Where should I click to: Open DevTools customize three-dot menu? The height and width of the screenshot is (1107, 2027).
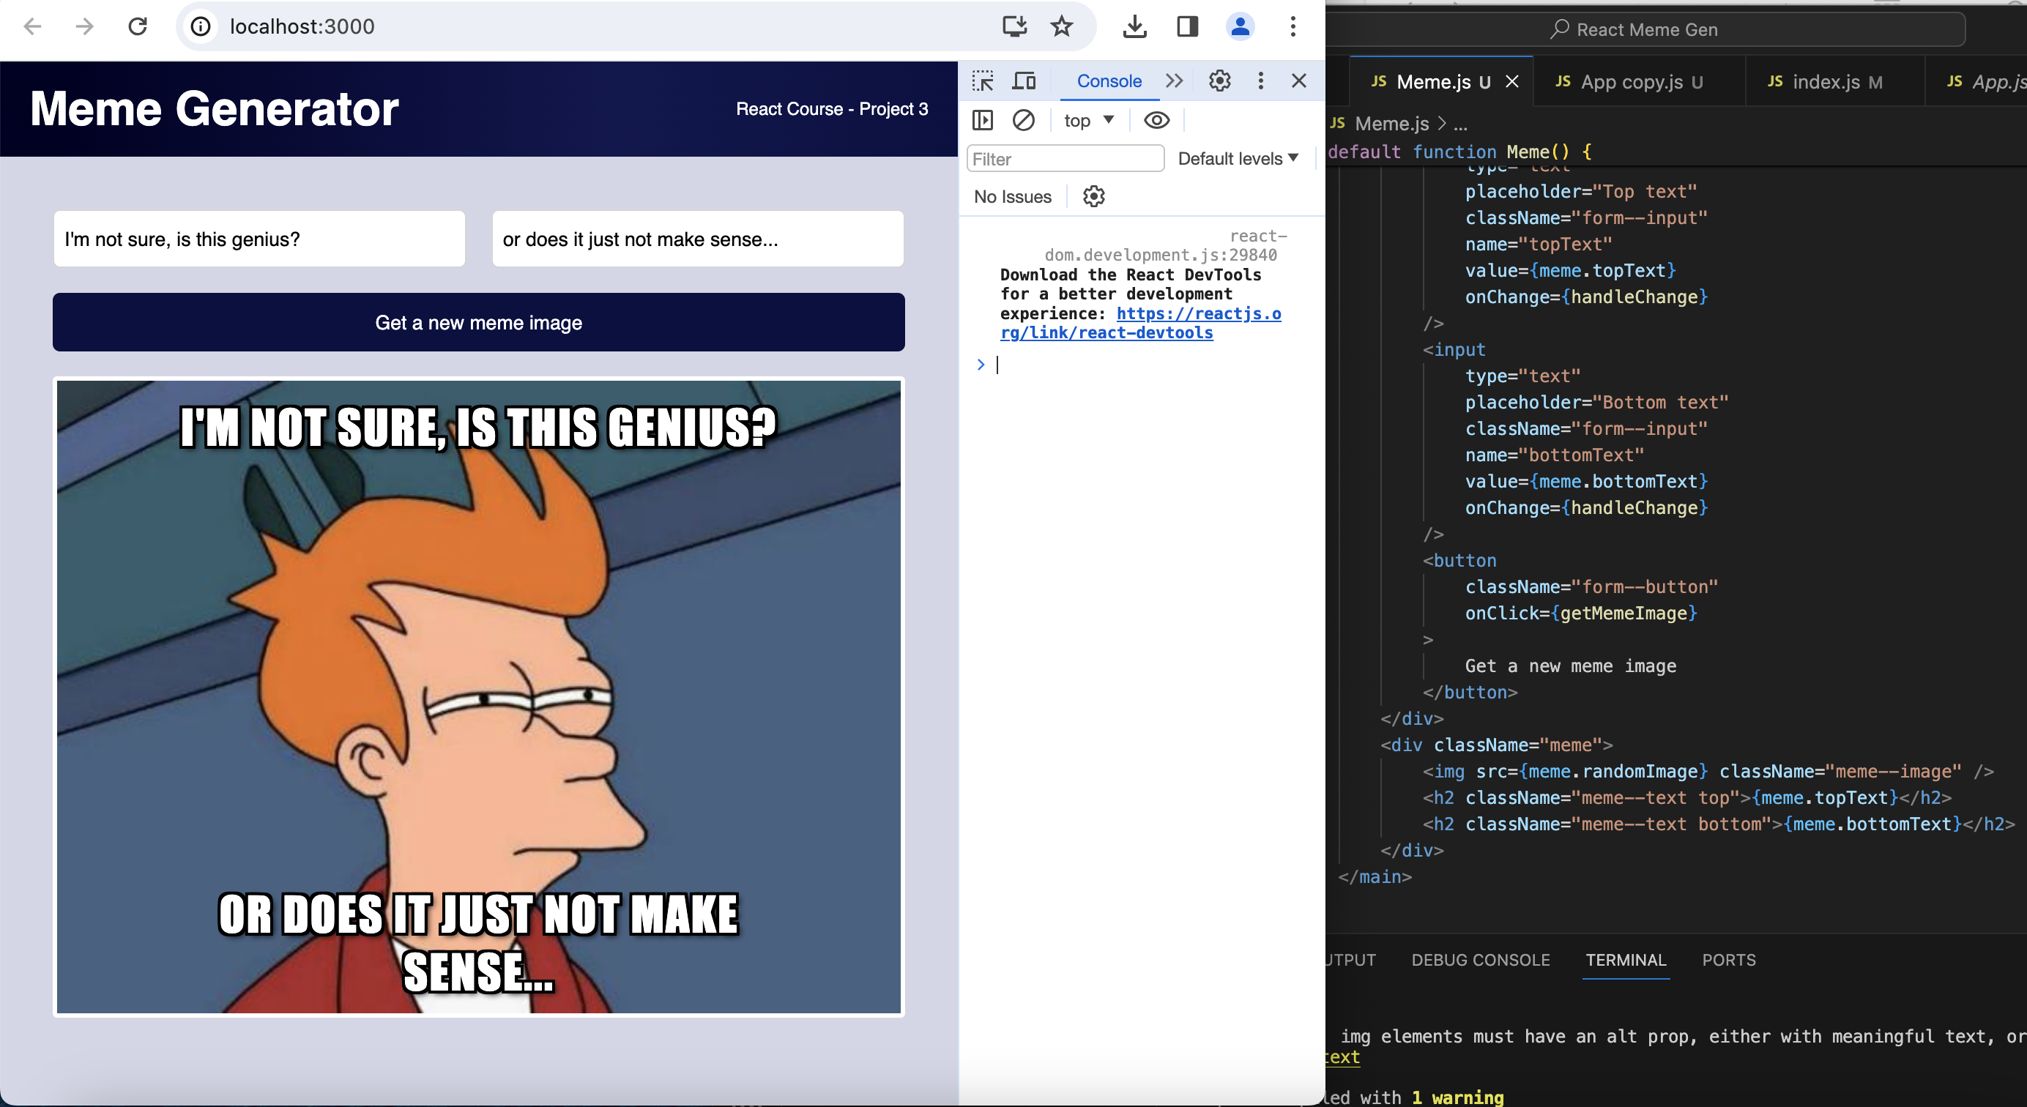point(1260,81)
